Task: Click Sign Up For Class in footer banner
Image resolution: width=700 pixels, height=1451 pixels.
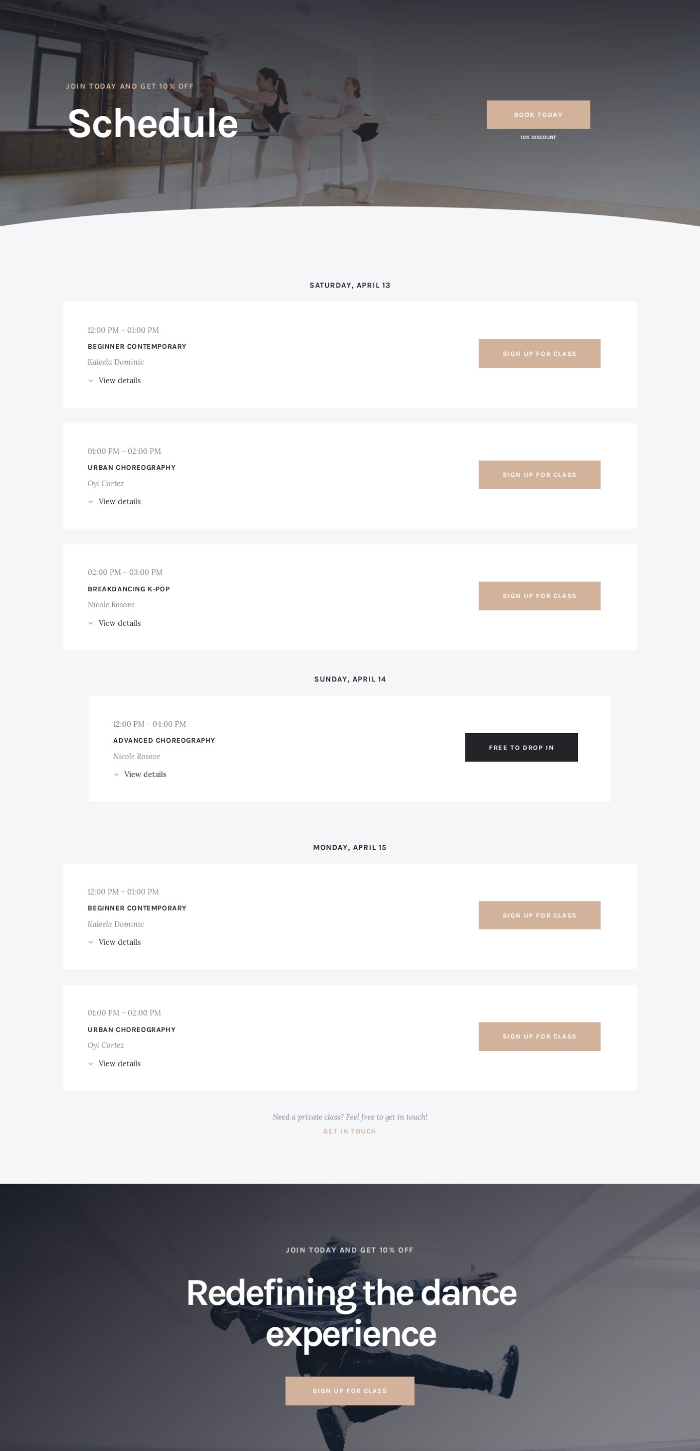Action: tap(349, 1390)
